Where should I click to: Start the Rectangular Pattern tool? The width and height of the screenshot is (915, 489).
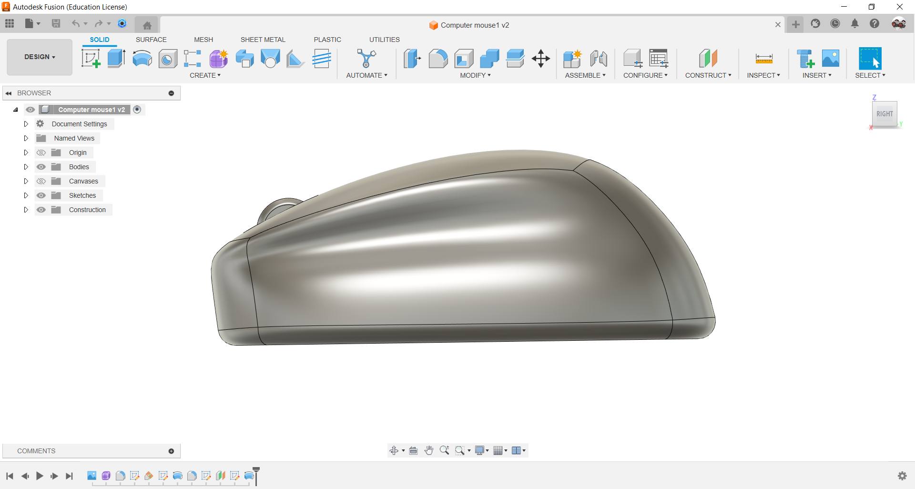coord(193,59)
